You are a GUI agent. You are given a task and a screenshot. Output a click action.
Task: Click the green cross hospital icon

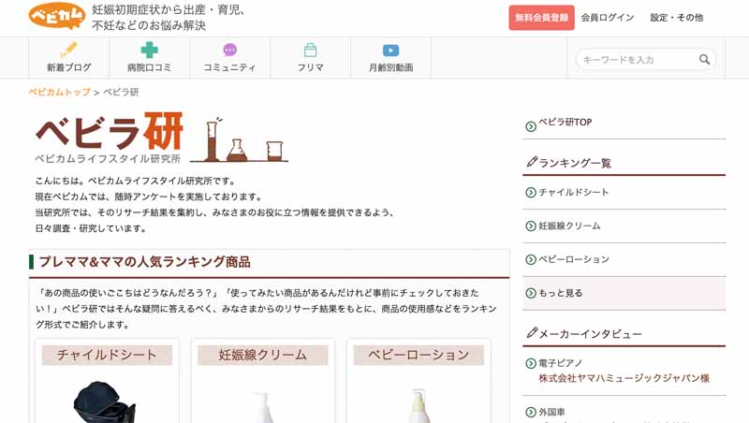pos(149,50)
